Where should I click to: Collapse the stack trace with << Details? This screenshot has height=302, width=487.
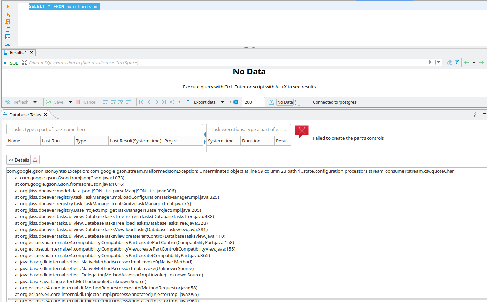point(18,160)
